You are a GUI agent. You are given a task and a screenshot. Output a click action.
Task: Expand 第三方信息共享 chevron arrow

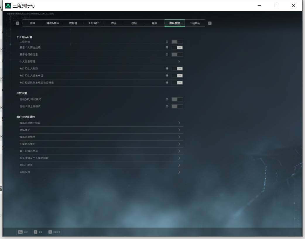pyautogui.click(x=179, y=151)
